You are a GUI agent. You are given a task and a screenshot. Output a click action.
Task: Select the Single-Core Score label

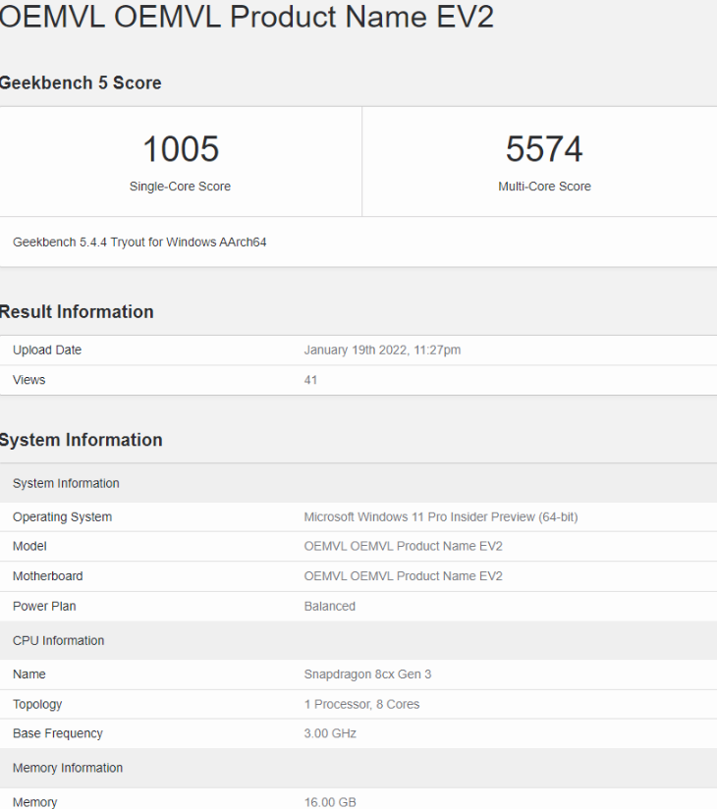pyautogui.click(x=181, y=187)
